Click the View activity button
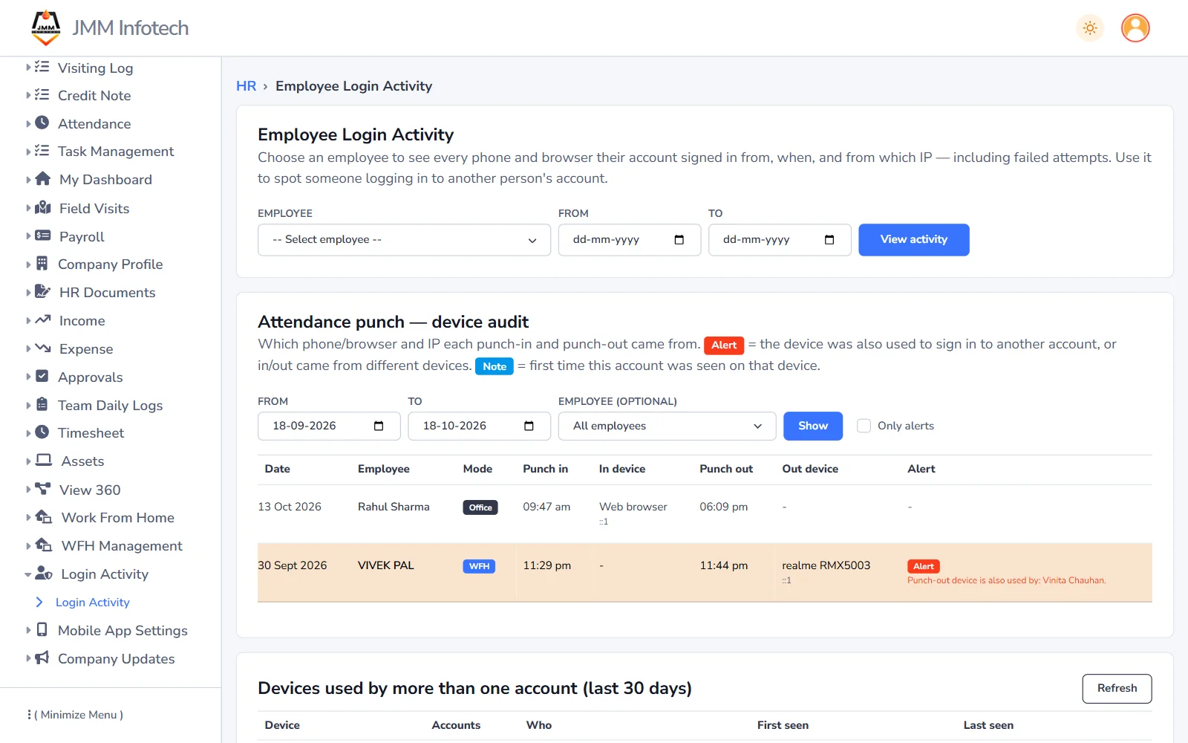 (914, 240)
